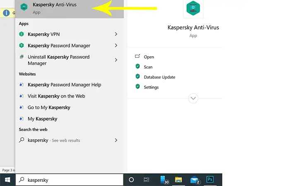
Task: Click the Kaspersky Anti-Virus title in preview pane
Action: pos(193,28)
